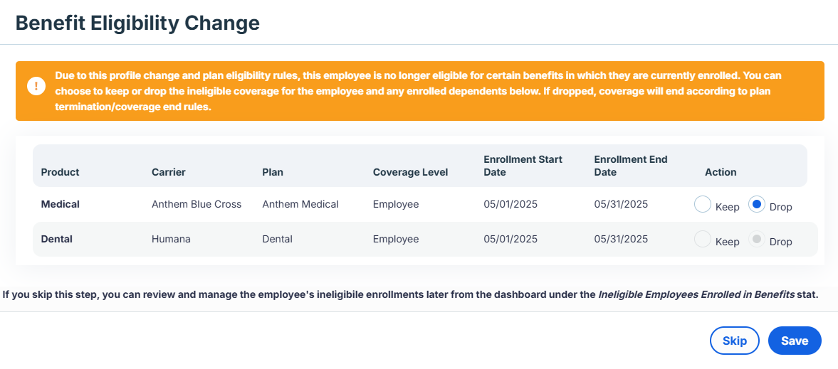Click the warning exclamation icon in orange banner
Screen dimensions: 838x369
coord(36,86)
